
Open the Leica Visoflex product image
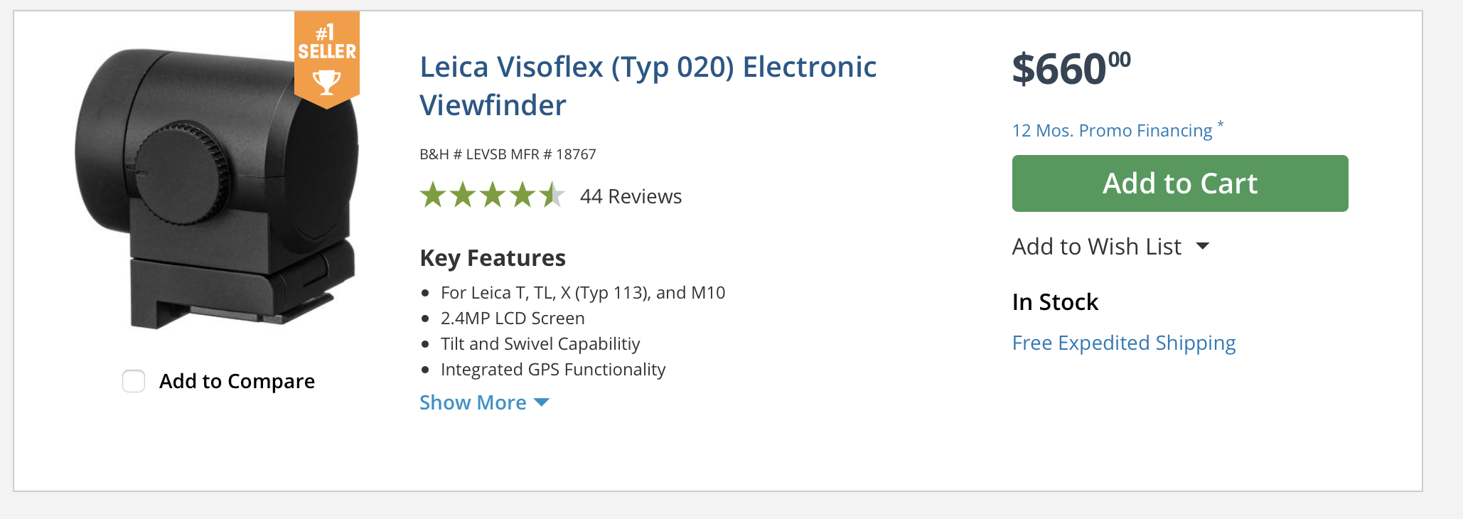217,188
